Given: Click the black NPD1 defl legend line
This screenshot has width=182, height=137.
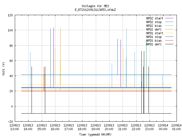Looking at the screenshot, I should pos(169,44).
